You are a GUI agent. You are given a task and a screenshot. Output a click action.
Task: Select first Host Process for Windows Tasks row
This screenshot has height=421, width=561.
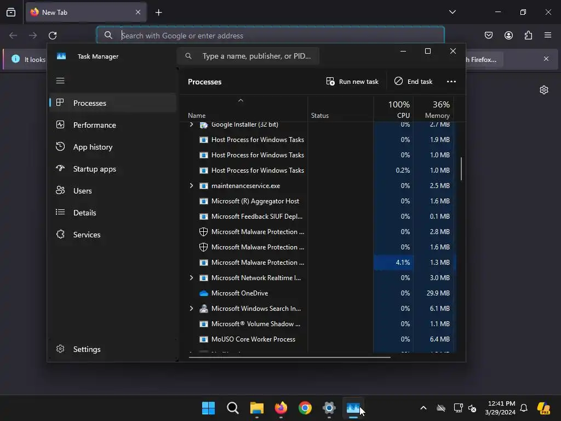tap(318, 140)
